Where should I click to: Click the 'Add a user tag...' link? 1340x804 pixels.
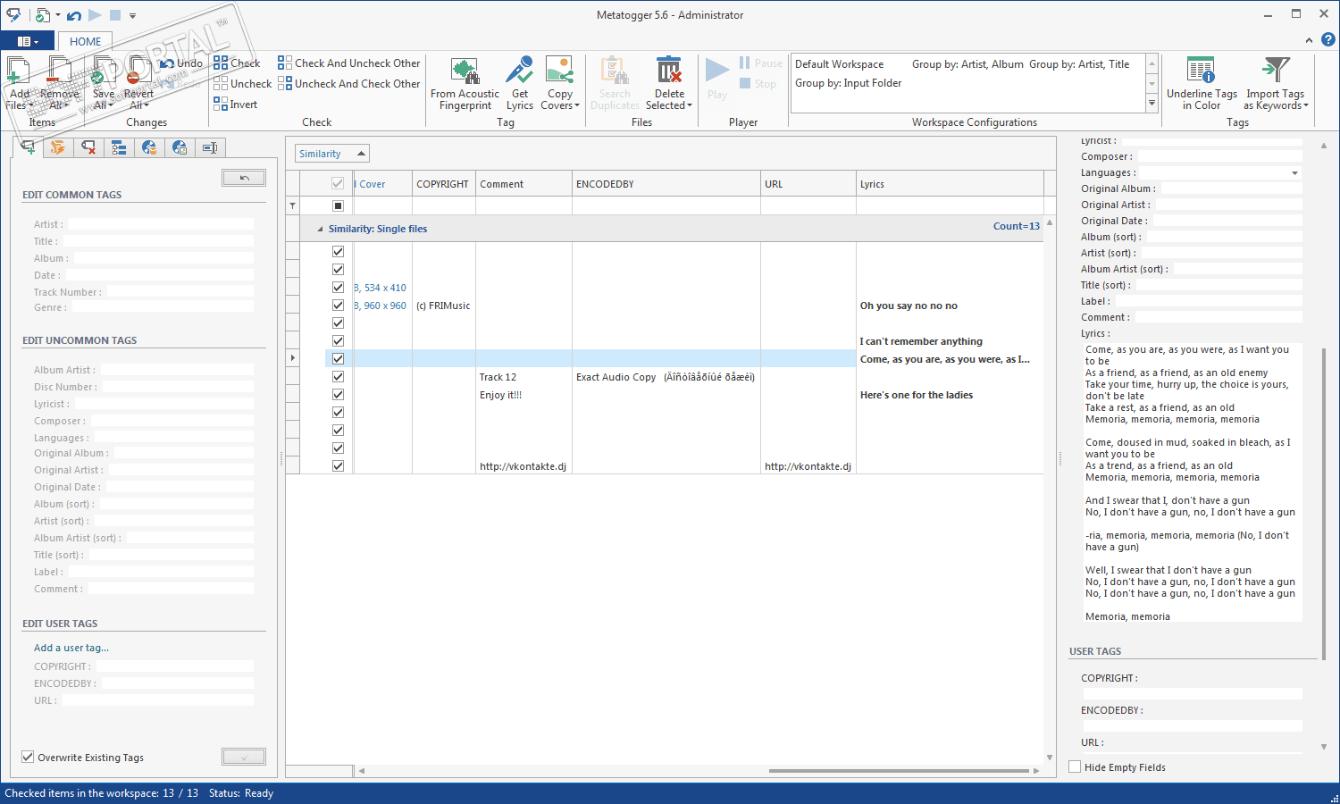(71, 648)
